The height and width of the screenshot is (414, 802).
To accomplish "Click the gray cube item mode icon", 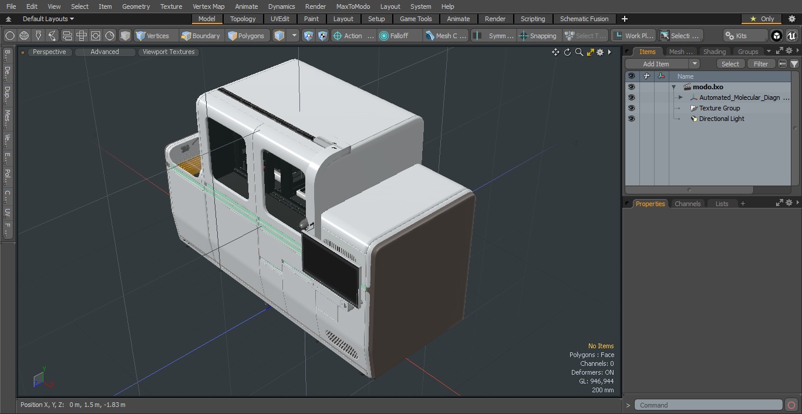I will pos(125,36).
